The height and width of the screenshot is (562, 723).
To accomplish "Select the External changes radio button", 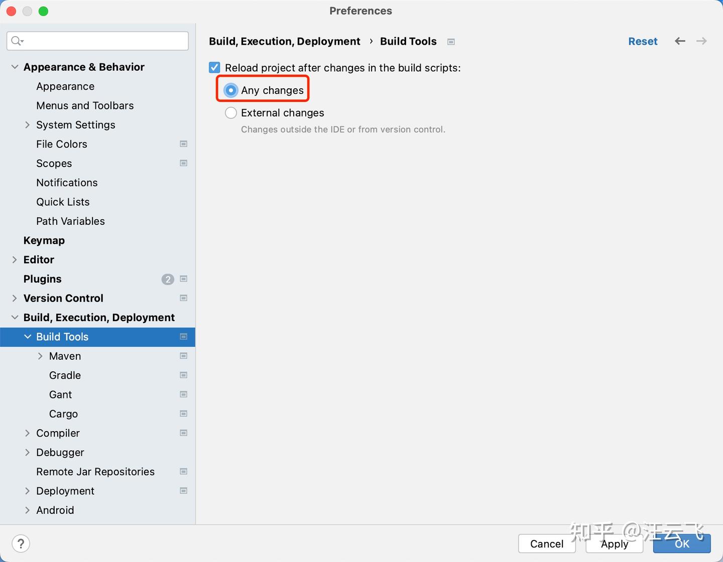I will [x=231, y=113].
